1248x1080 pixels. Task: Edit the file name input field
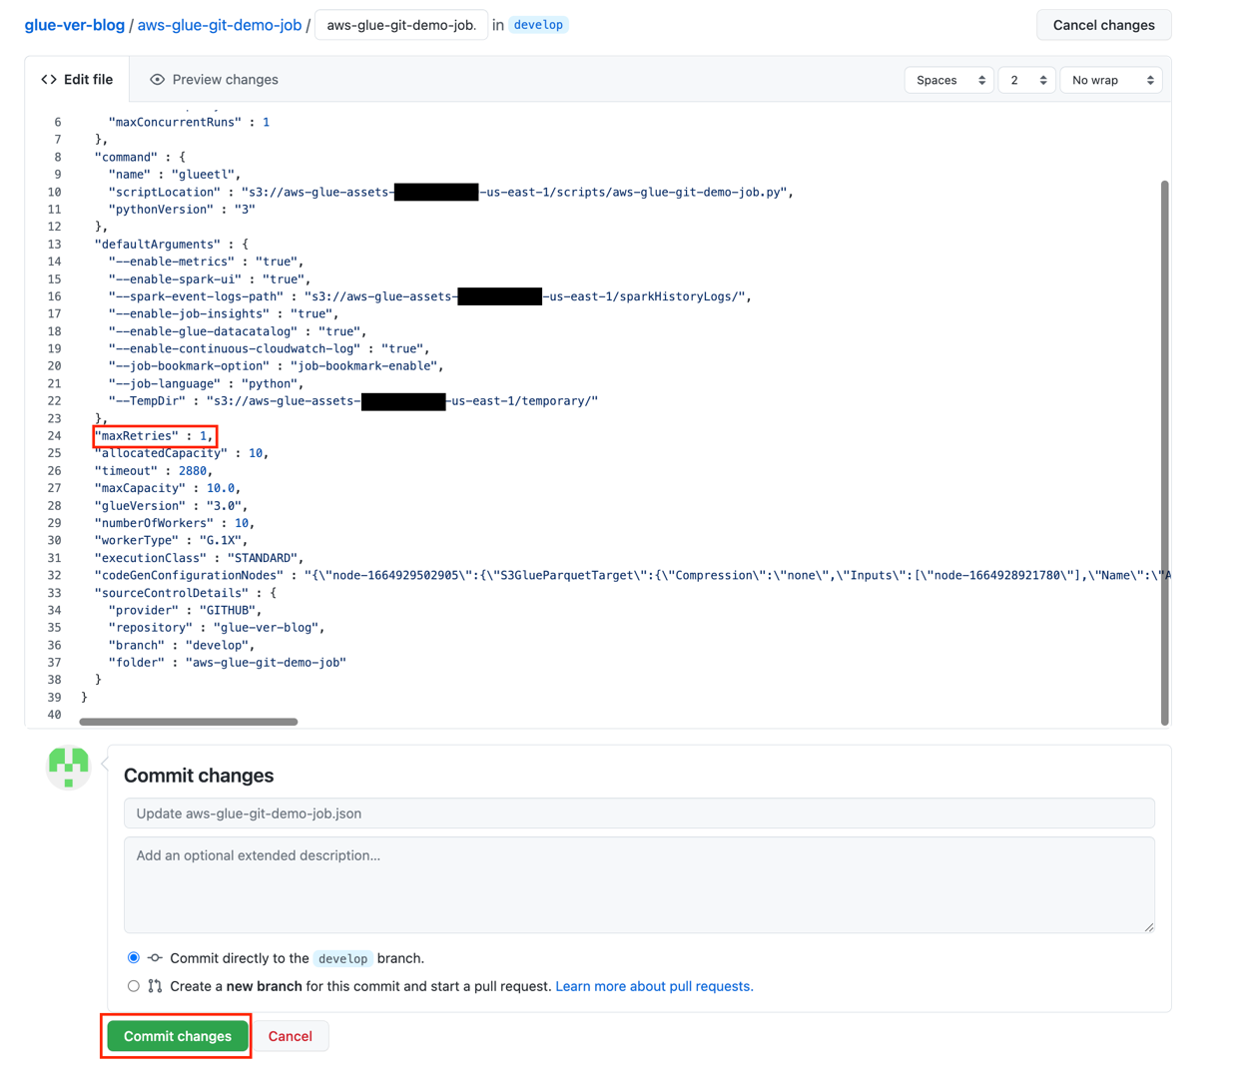tap(401, 25)
